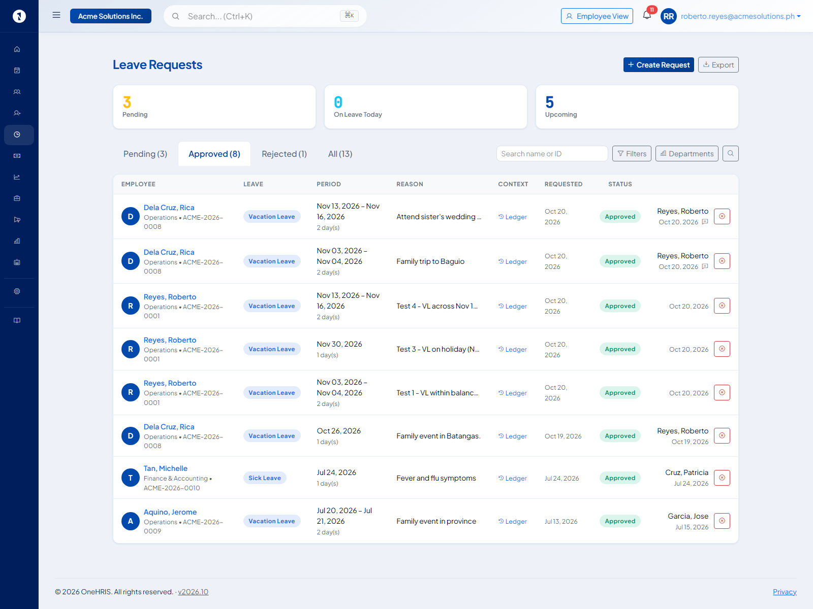Open the megaphone icon in the sidebar

point(17,220)
